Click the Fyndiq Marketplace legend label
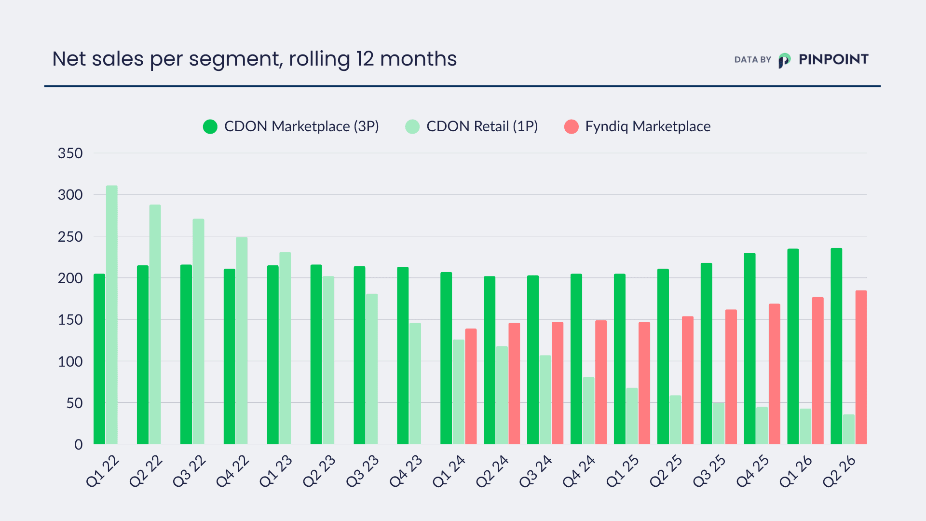Screen dimensions: 926x521 pyautogui.click(x=648, y=126)
